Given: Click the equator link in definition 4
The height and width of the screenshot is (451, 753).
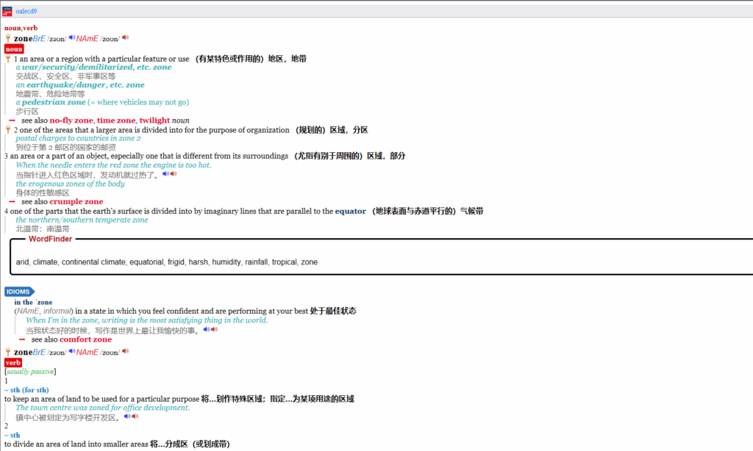Looking at the screenshot, I should (x=350, y=211).
